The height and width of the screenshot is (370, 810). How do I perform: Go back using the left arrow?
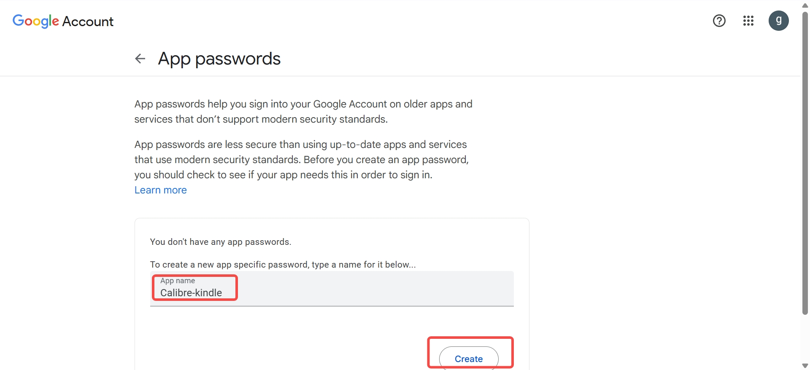[140, 59]
